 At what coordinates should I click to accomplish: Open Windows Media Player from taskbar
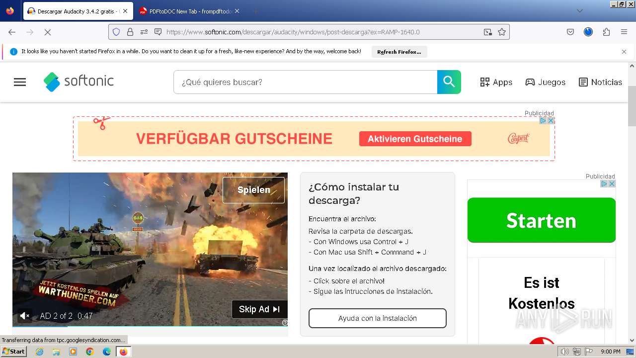73,352
